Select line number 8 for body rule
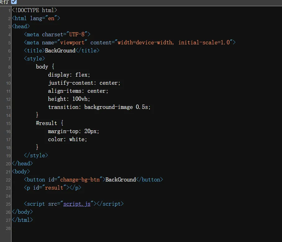Screen dimensions: 282x242 [9, 67]
